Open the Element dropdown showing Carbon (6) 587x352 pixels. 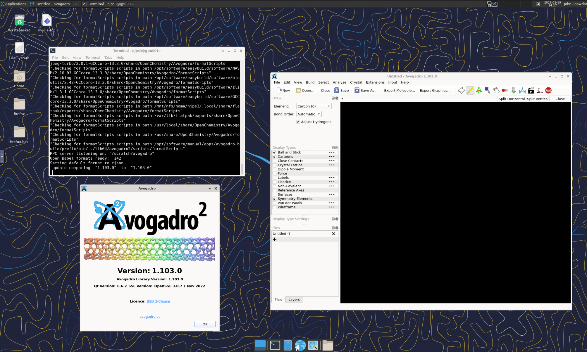314,106
